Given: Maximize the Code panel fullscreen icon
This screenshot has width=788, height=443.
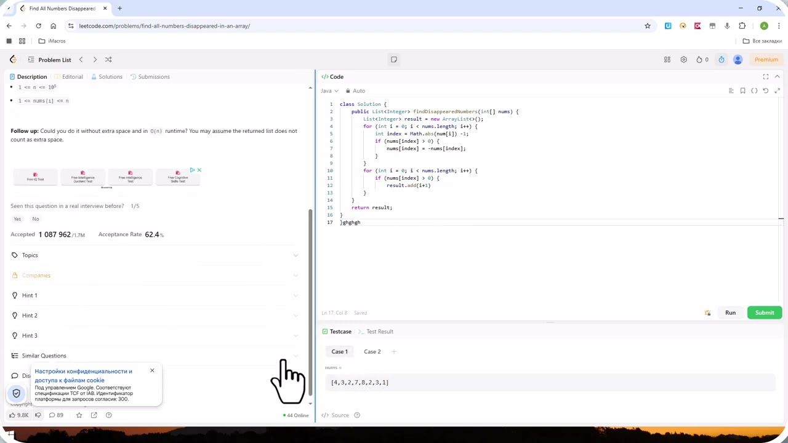Looking at the screenshot, I should [x=766, y=77].
